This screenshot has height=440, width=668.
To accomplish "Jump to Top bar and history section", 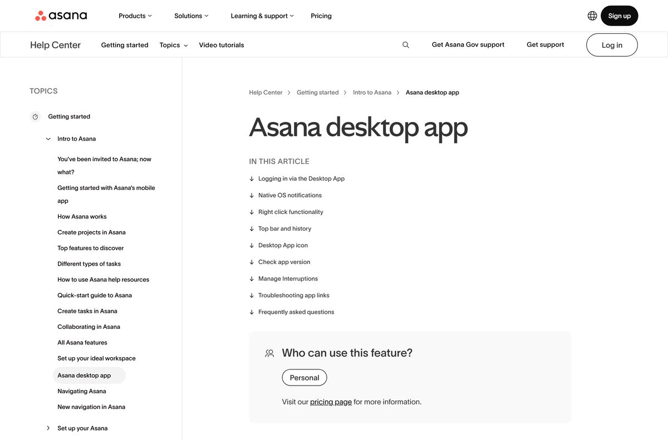I will pyautogui.click(x=284, y=229).
